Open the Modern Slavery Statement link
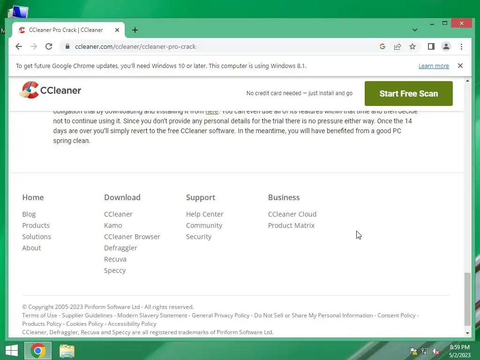Image resolution: width=480 pixels, height=360 pixels. pyautogui.click(x=152, y=315)
